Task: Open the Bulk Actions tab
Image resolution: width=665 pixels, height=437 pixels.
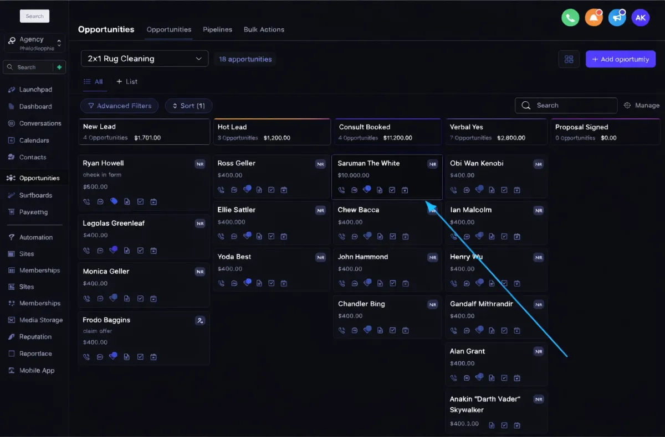Action: (x=264, y=30)
